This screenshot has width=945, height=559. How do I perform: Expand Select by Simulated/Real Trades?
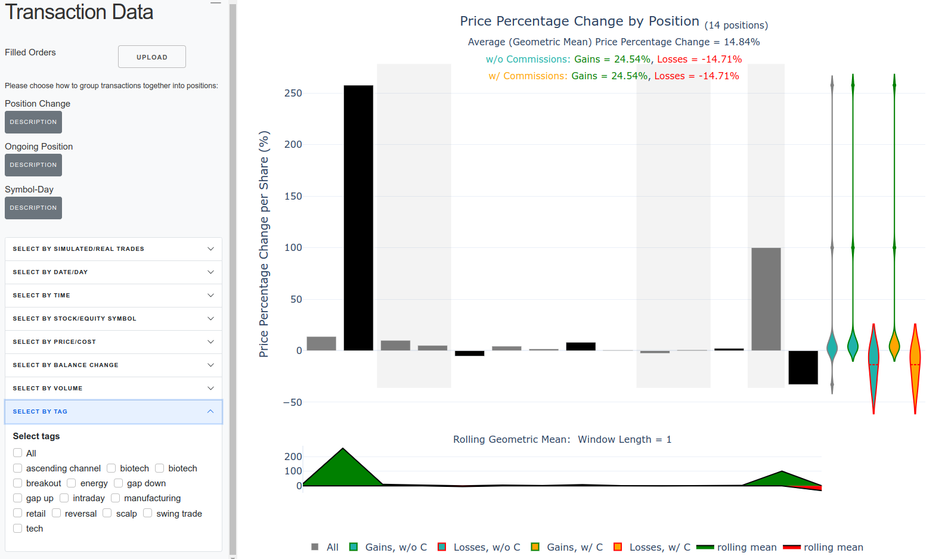113,249
